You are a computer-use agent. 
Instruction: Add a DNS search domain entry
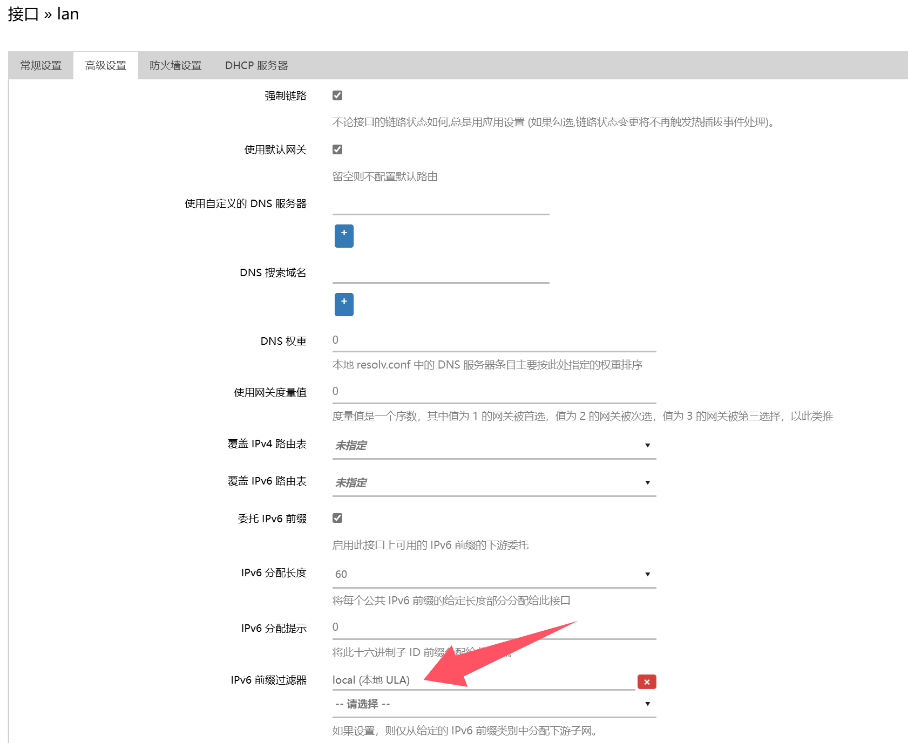344,304
